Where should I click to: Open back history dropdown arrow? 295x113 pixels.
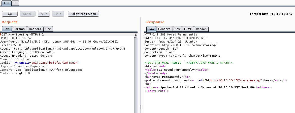[x=47, y=14]
